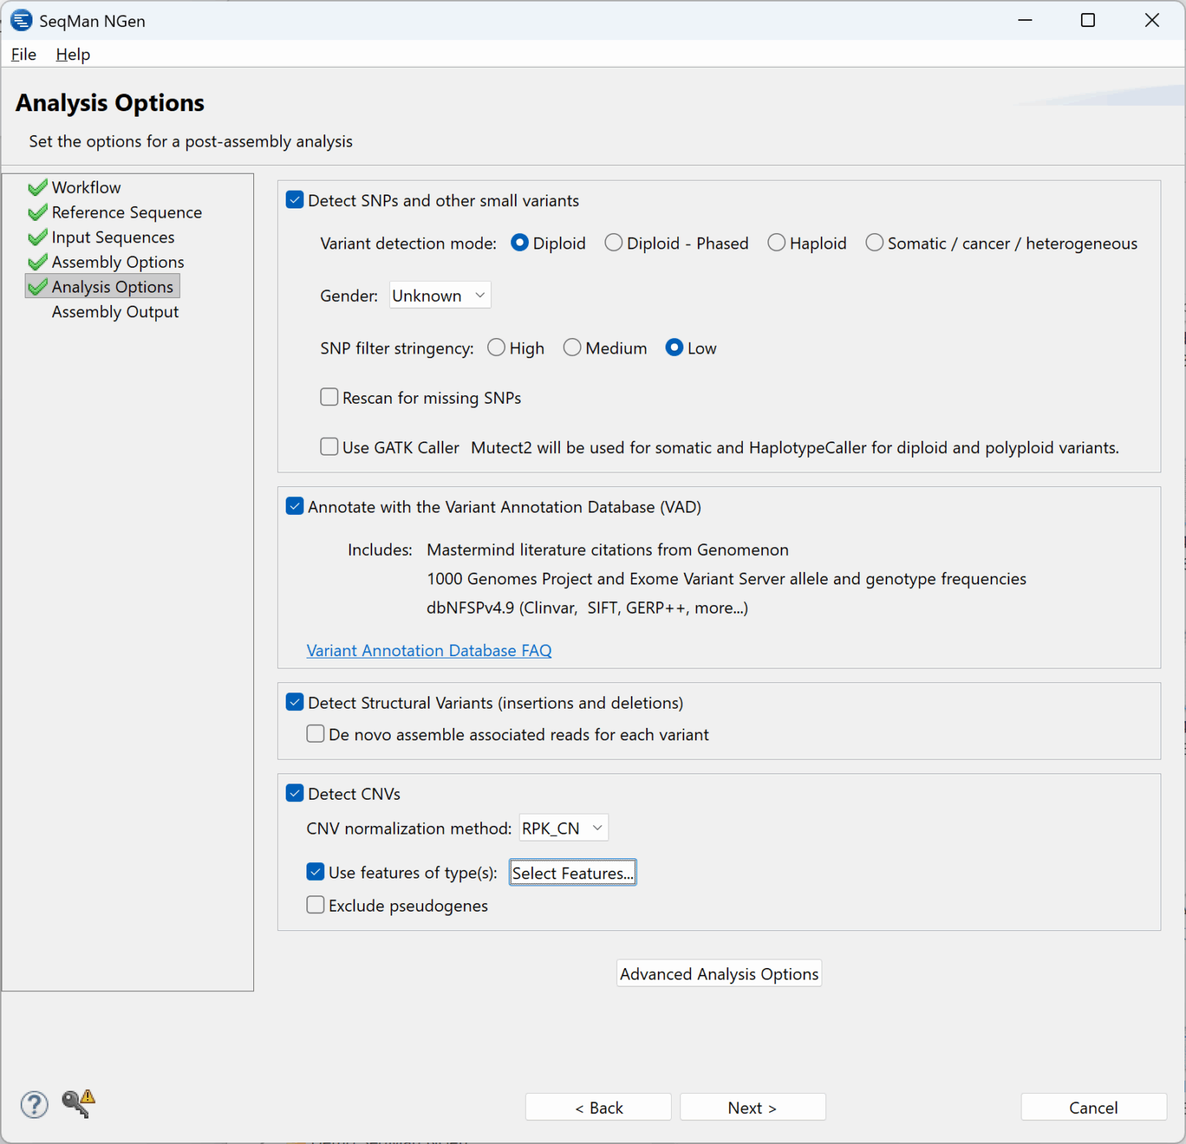This screenshot has width=1186, height=1144.
Task: Open Advanced Analysis Options
Action: point(719,974)
